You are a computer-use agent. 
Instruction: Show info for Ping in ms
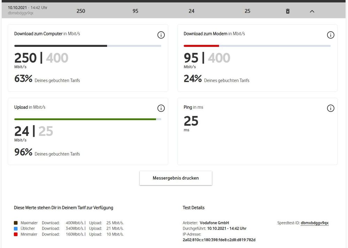pos(330,108)
